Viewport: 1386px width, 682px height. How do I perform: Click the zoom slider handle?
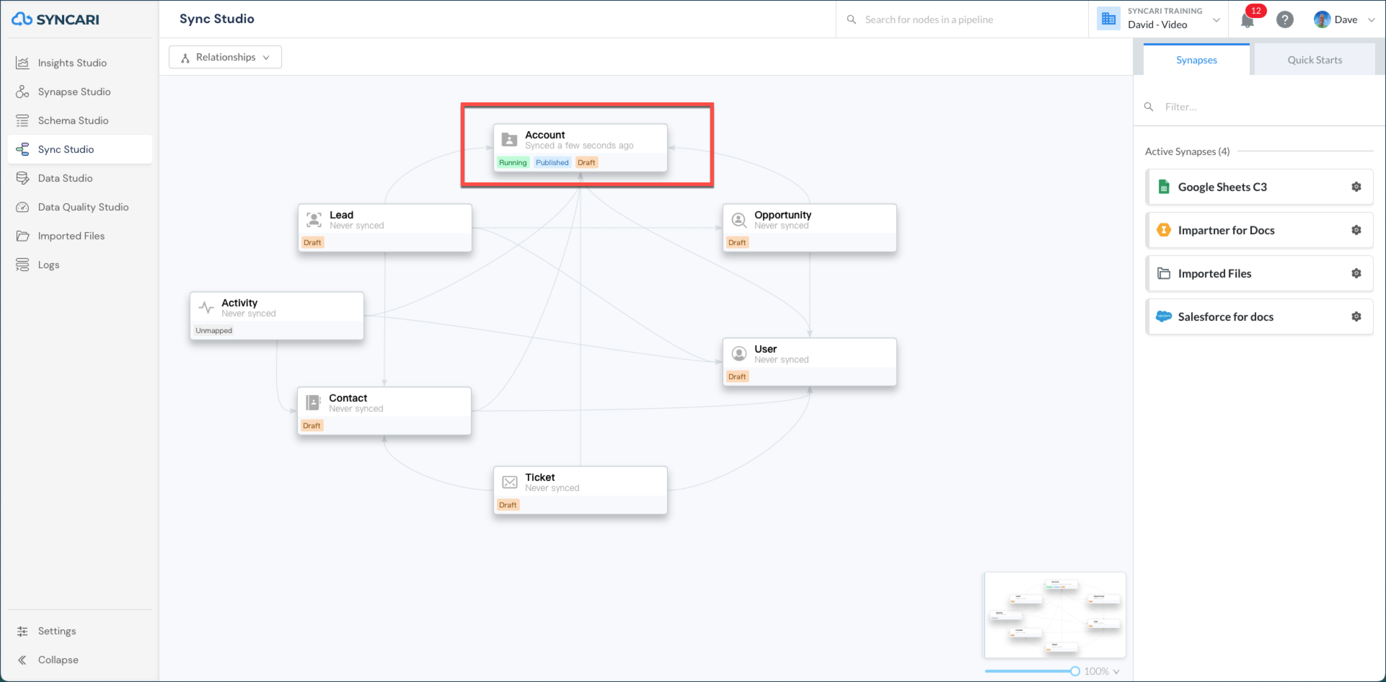point(1074,671)
